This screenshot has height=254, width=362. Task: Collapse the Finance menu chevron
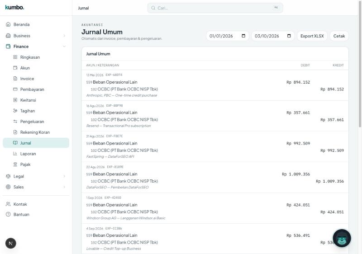coord(64,47)
